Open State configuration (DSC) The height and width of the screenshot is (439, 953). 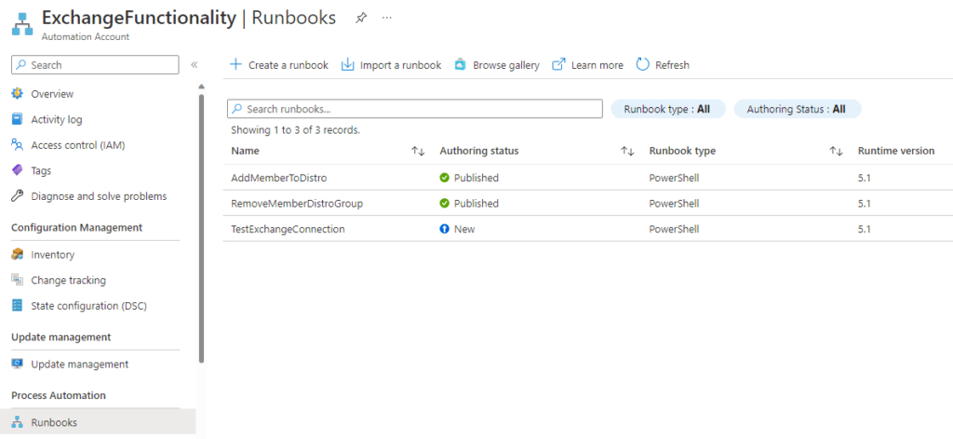(88, 305)
